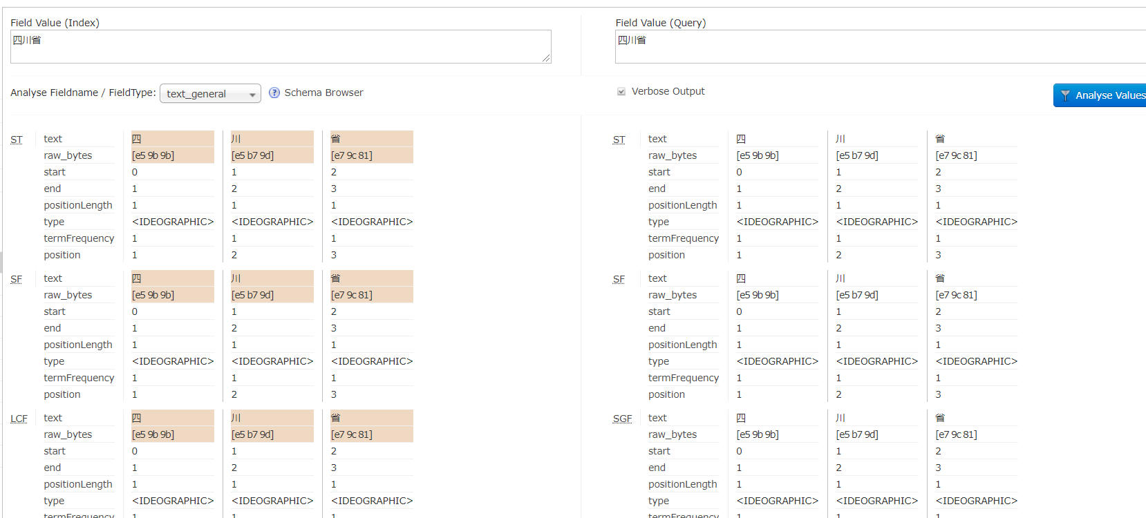Select highlighted 四 token in index ST section
1146x518 pixels.
[173, 139]
